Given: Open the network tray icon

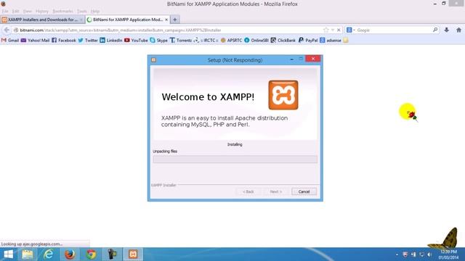Looking at the screenshot, I should pos(421,254).
